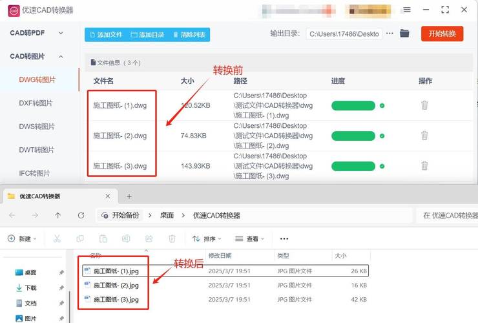Click the green check icon for 施工图纸- (3).dwg
This screenshot has height=323, width=478.
[x=382, y=166]
